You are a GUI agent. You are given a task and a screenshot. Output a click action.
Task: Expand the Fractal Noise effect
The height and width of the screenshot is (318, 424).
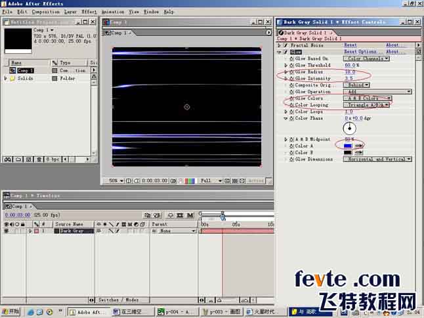point(280,45)
